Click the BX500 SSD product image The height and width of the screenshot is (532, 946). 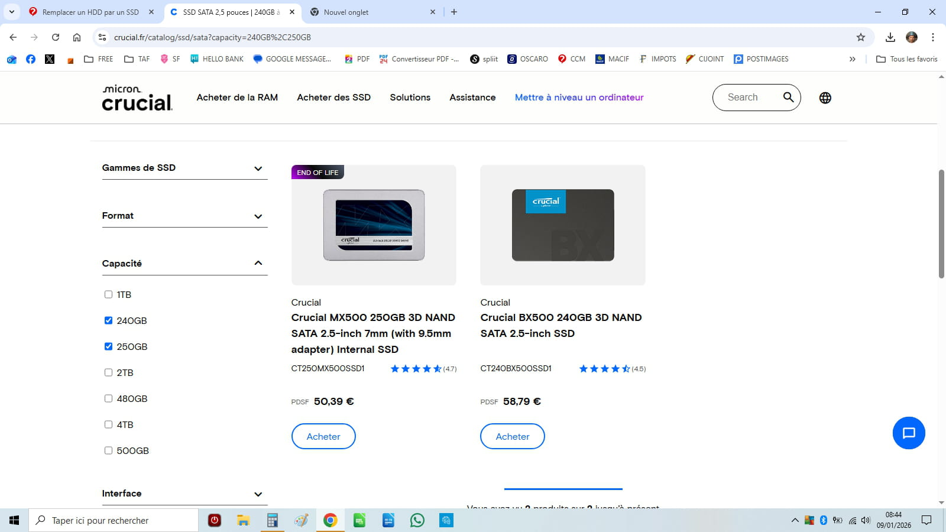[x=563, y=225]
